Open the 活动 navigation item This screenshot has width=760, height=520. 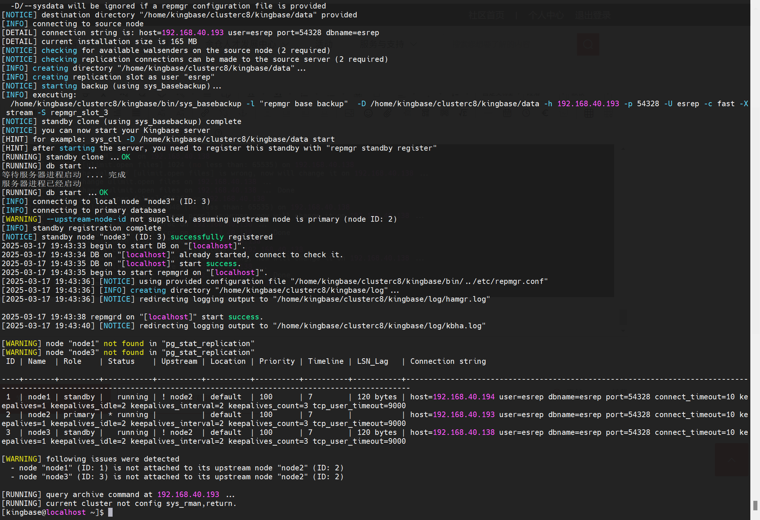(x=324, y=44)
